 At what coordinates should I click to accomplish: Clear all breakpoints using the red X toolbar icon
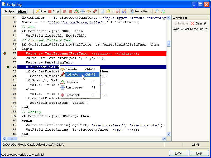(70, 11)
